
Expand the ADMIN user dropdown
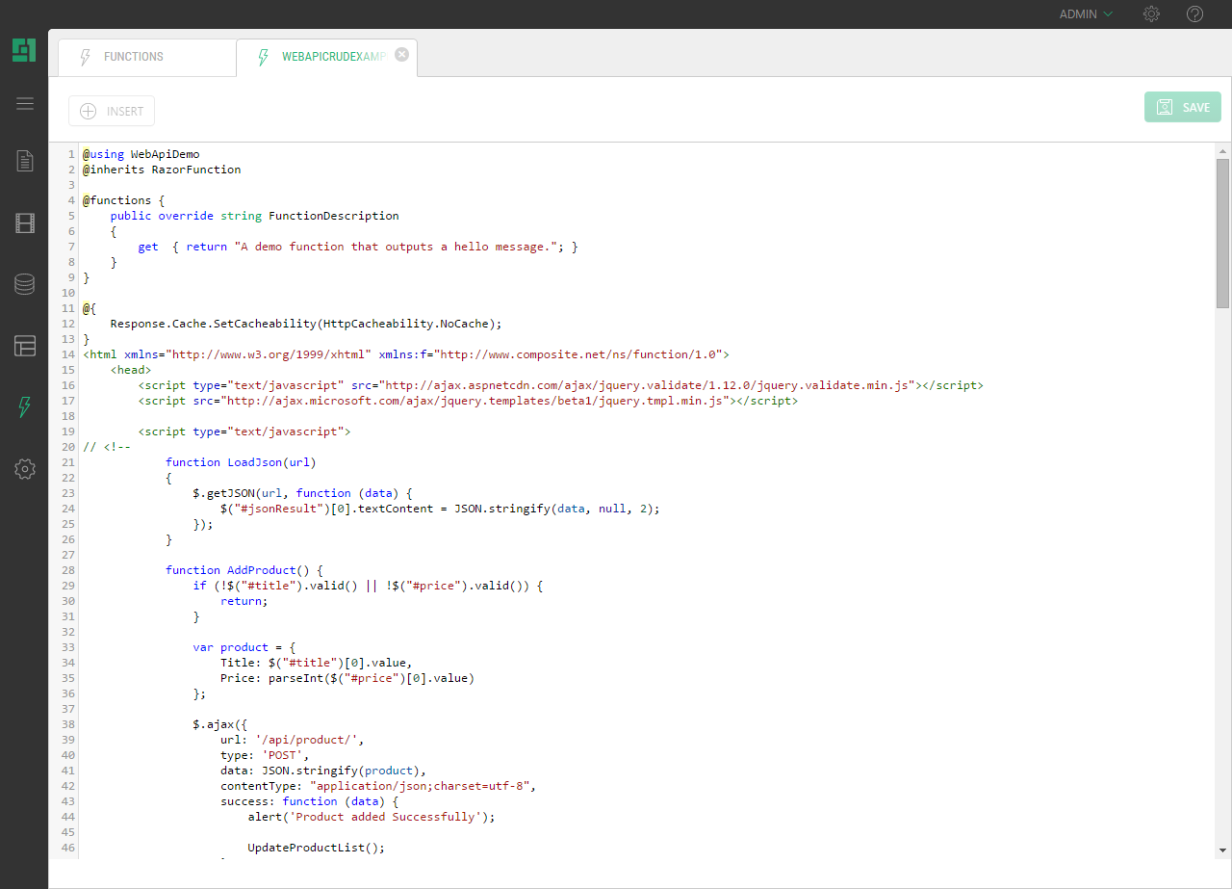(x=1086, y=14)
